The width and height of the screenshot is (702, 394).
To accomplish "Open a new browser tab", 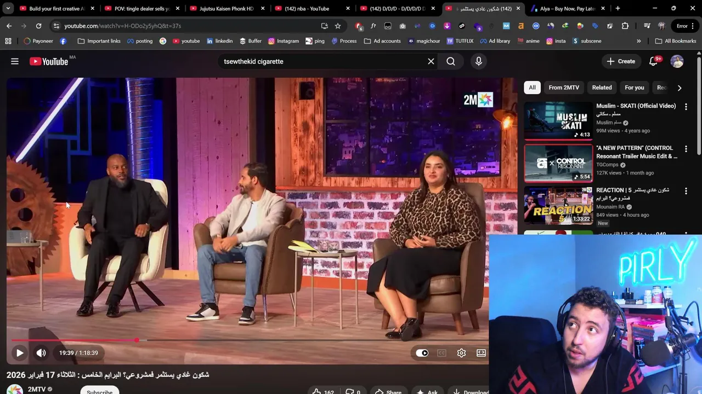I will (618, 9).
